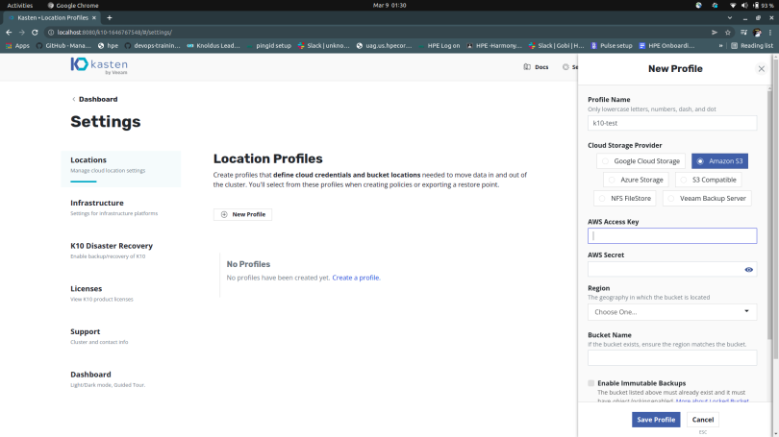Click Save Profile
Screen dimensions: 779x437
pos(656,420)
